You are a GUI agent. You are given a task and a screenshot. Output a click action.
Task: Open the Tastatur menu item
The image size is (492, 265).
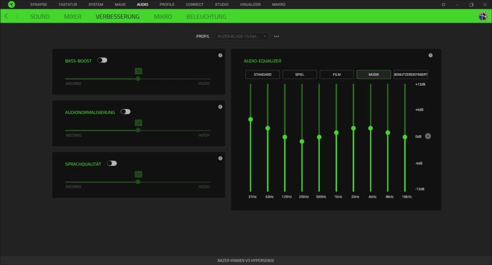point(68,4)
